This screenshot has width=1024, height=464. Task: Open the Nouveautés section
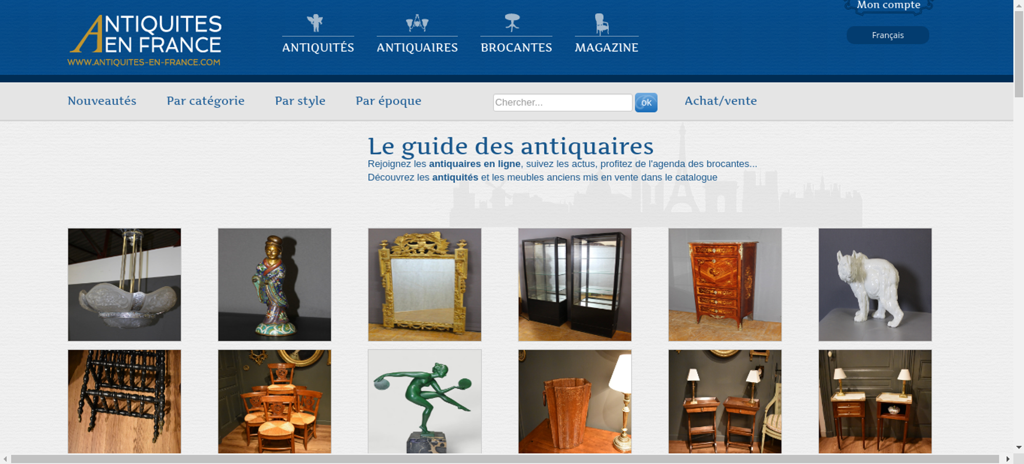102,101
